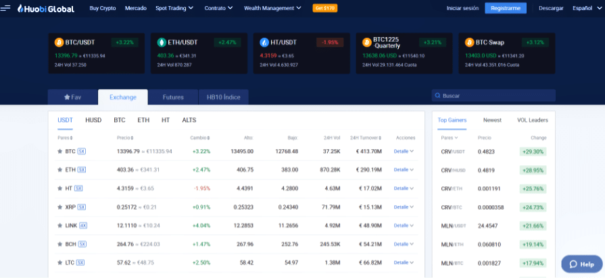This screenshot has width=605, height=278.
Task: Switch to the Futures tab
Action: 173,97
